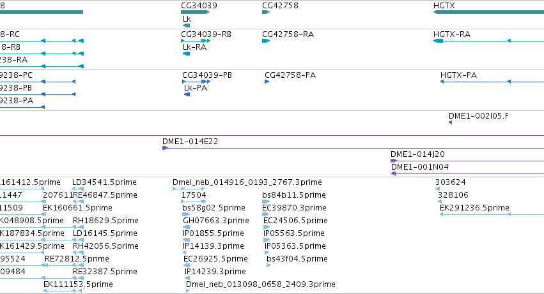Viewport: 544px width, 294px height.
Task: Click the Lk gene glyph arrow
Action: tap(186, 26)
